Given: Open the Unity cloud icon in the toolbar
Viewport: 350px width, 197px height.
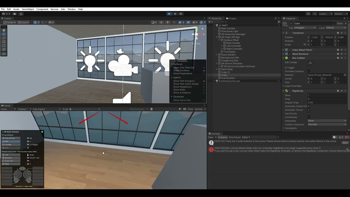Looking at the screenshot, I should coord(14,14).
